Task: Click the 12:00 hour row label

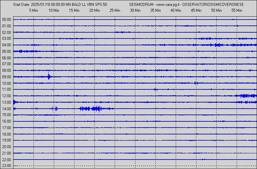Action: coord(7,96)
